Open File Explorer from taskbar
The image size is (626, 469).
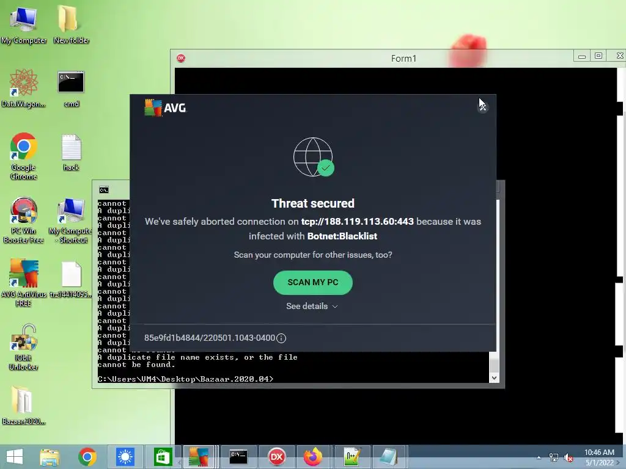[x=50, y=457]
